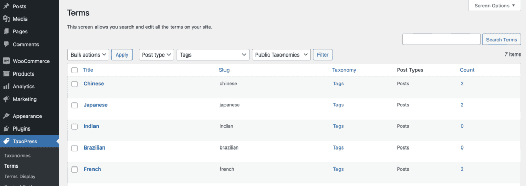Click the Comments bubble icon in sidebar
Image resolution: width=526 pixels, height=186 pixels.
click(6, 44)
